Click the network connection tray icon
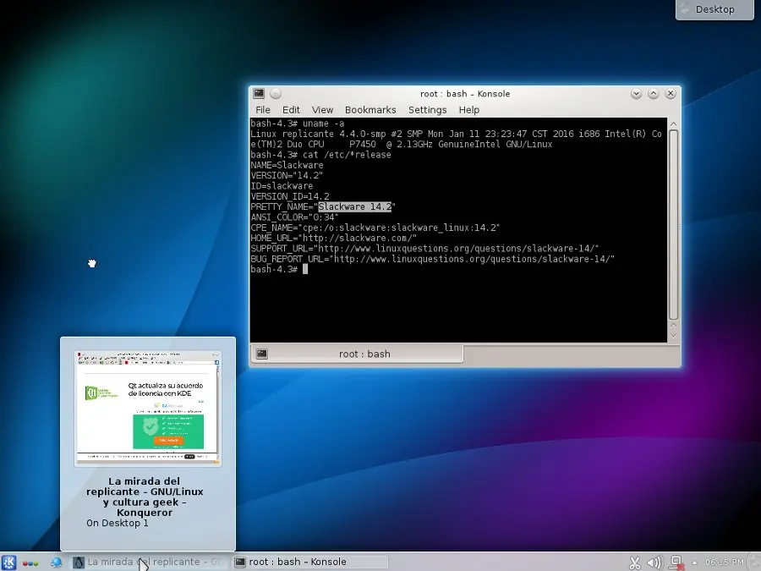This screenshot has width=761, height=571. pos(676,563)
